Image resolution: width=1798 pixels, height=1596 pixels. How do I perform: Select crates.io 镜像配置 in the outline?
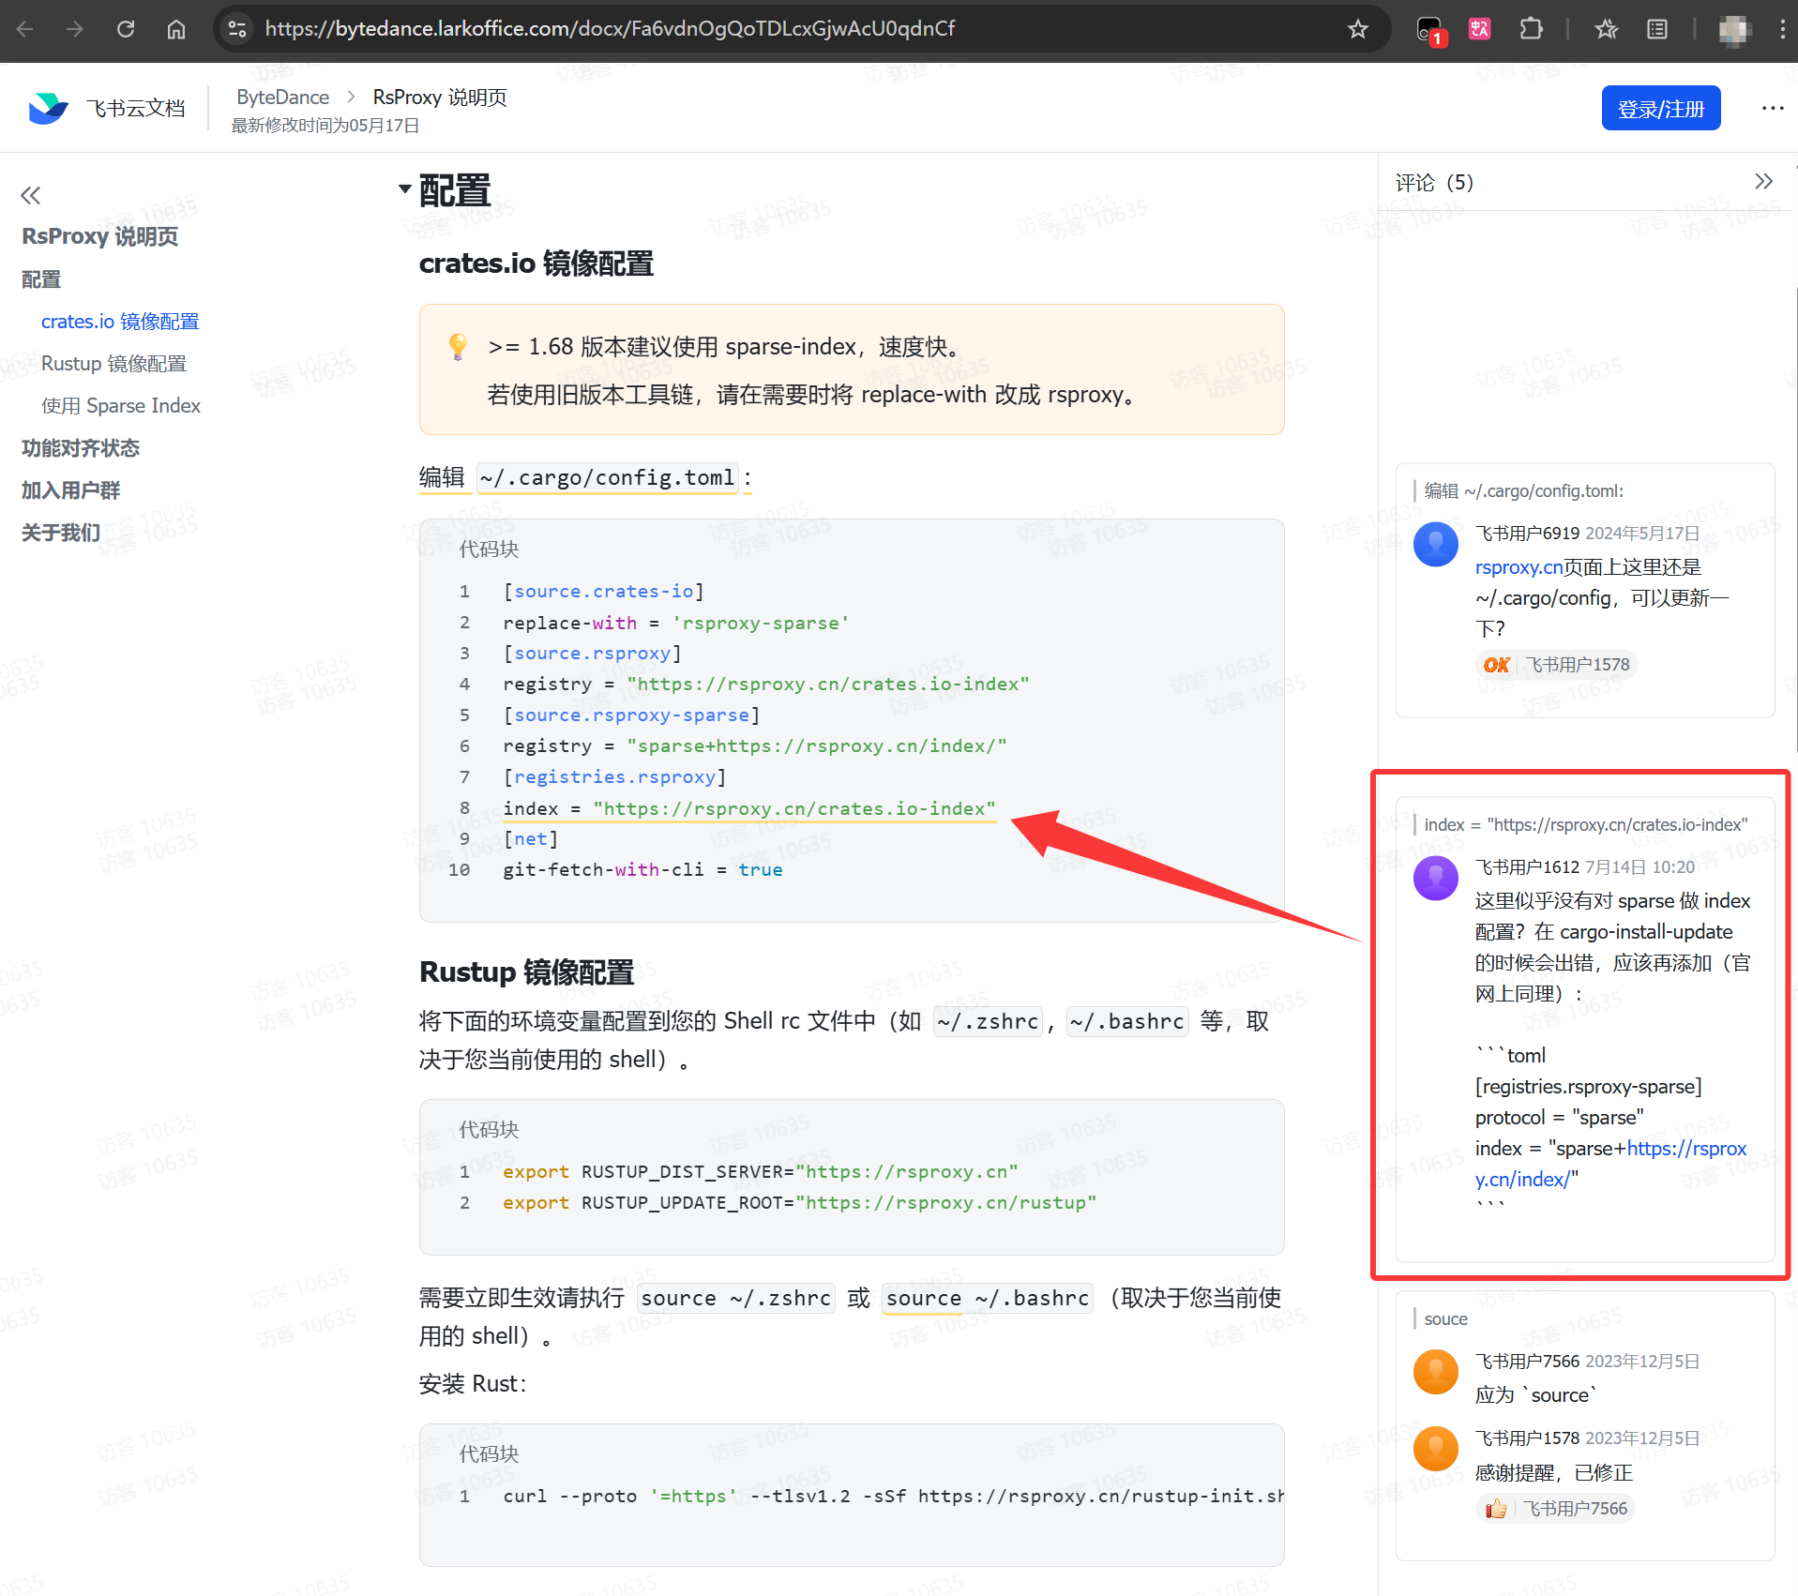tap(120, 322)
